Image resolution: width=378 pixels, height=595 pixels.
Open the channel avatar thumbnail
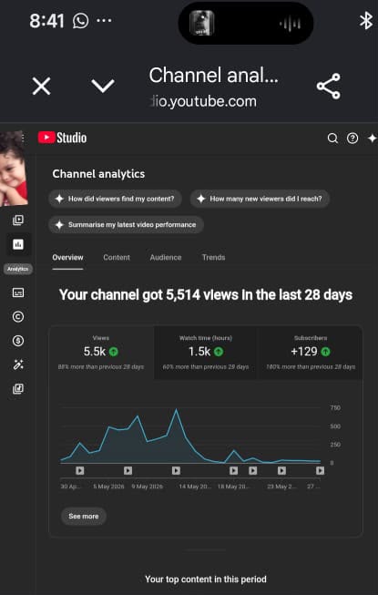click(14, 168)
